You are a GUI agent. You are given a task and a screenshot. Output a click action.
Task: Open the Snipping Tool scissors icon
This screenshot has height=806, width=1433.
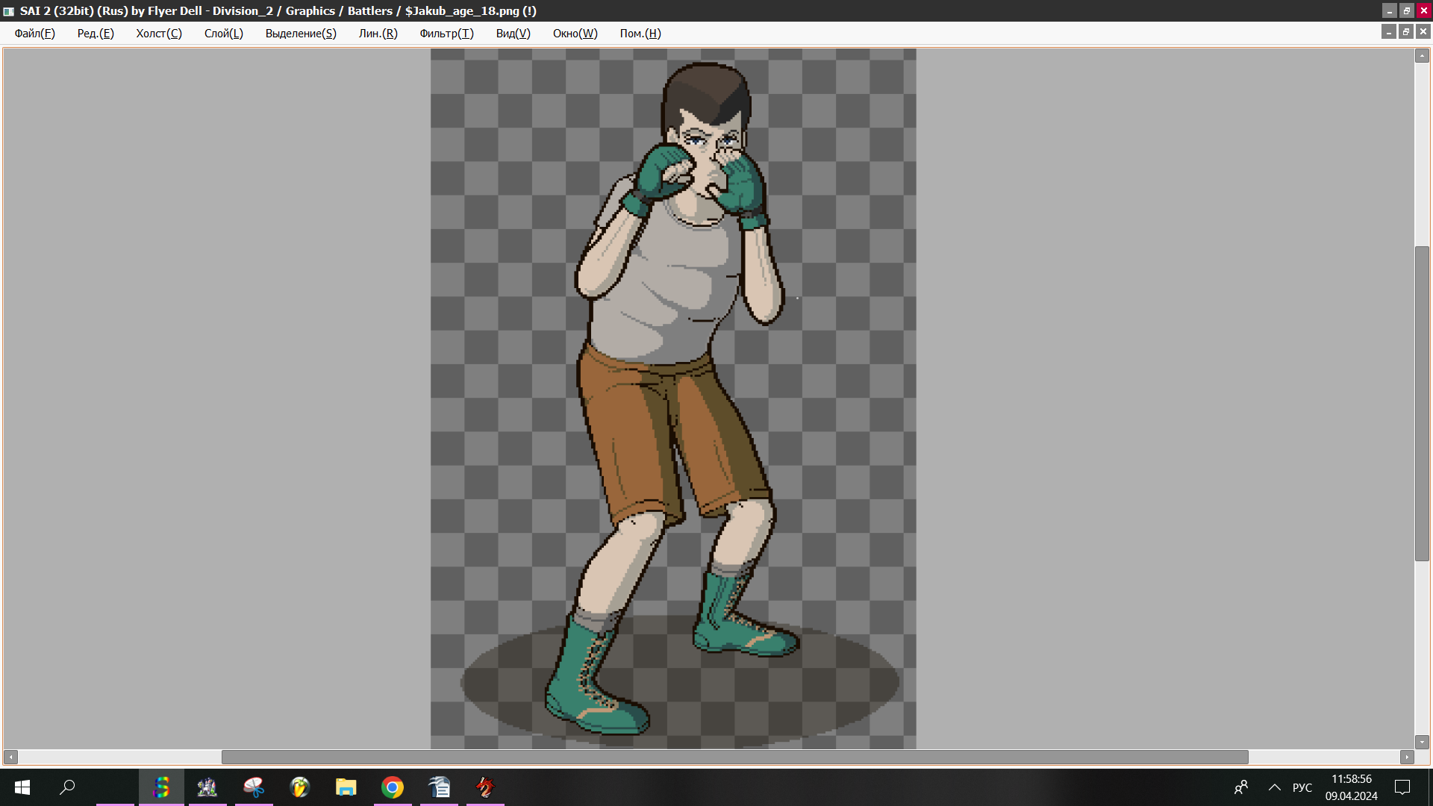tap(254, 787)
